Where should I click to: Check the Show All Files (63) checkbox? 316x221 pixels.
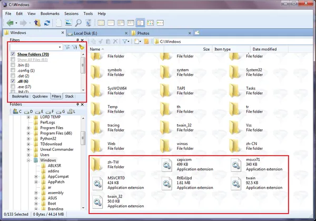(13, 60)
